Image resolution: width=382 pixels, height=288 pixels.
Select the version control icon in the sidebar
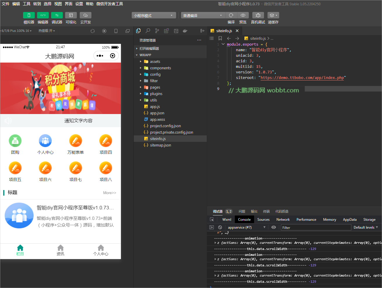click(x=157, y=30)
